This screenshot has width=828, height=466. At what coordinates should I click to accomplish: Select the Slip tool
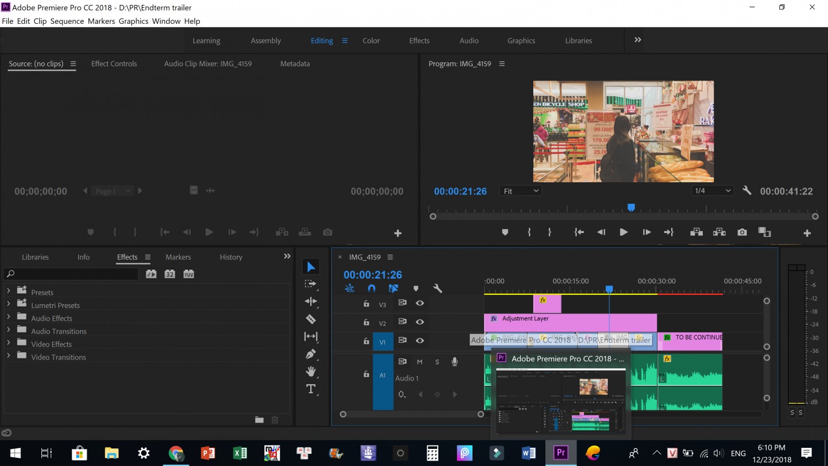pyautogui.click(x=311, y=336)
